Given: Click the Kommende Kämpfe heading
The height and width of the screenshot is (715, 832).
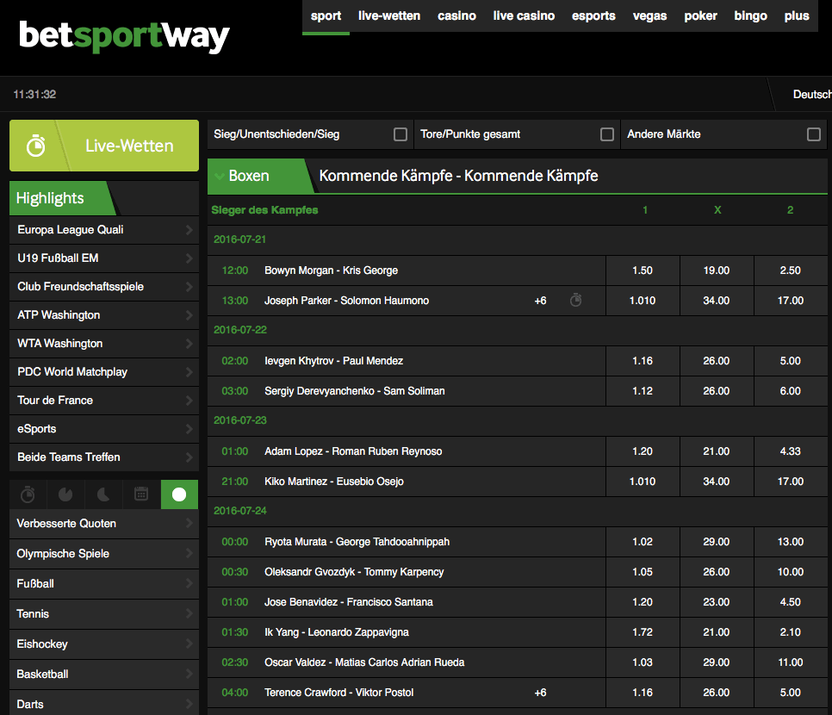Looking at the screenshot, I should (458, 176).
